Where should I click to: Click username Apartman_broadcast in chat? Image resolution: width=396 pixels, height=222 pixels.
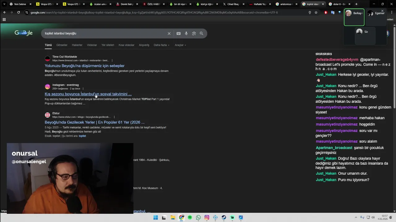[334, 148]
